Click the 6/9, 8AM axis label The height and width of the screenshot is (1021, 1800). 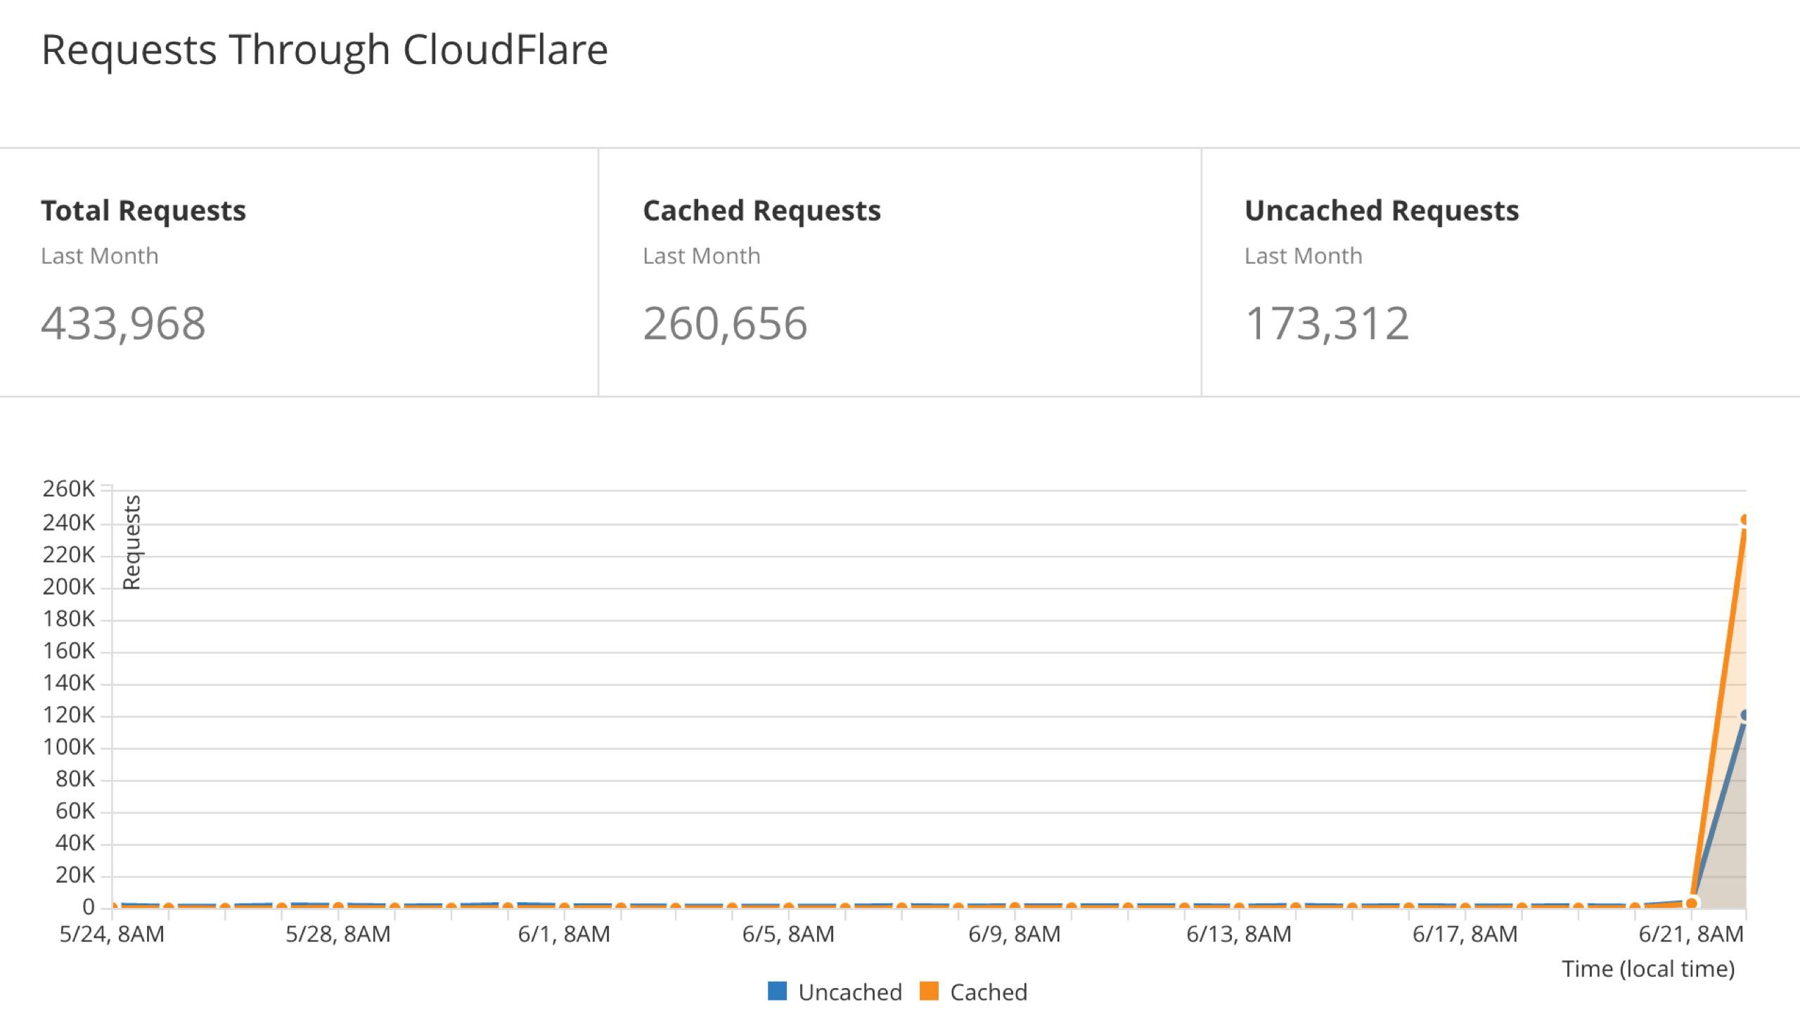pyautogui.click(x=1014, y=935)
